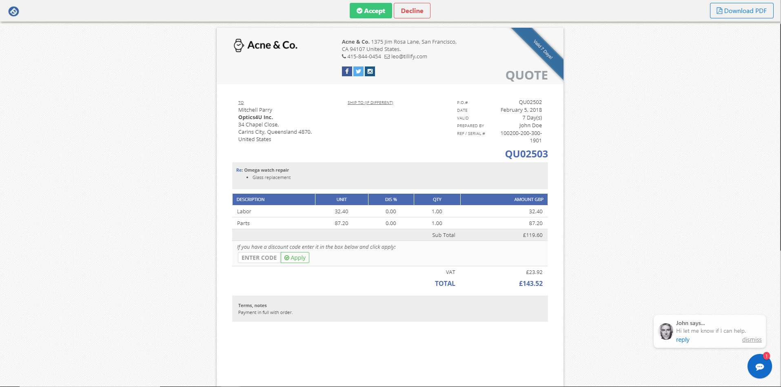Open the chat bubble in bottom-right corner
The image size is (781, 387).
(759, 366)
